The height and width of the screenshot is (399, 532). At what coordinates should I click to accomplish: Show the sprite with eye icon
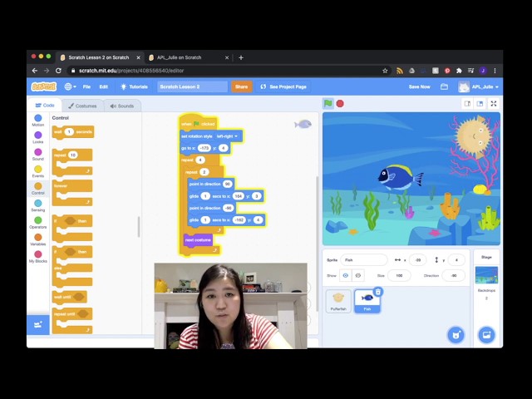click(346, 275)
